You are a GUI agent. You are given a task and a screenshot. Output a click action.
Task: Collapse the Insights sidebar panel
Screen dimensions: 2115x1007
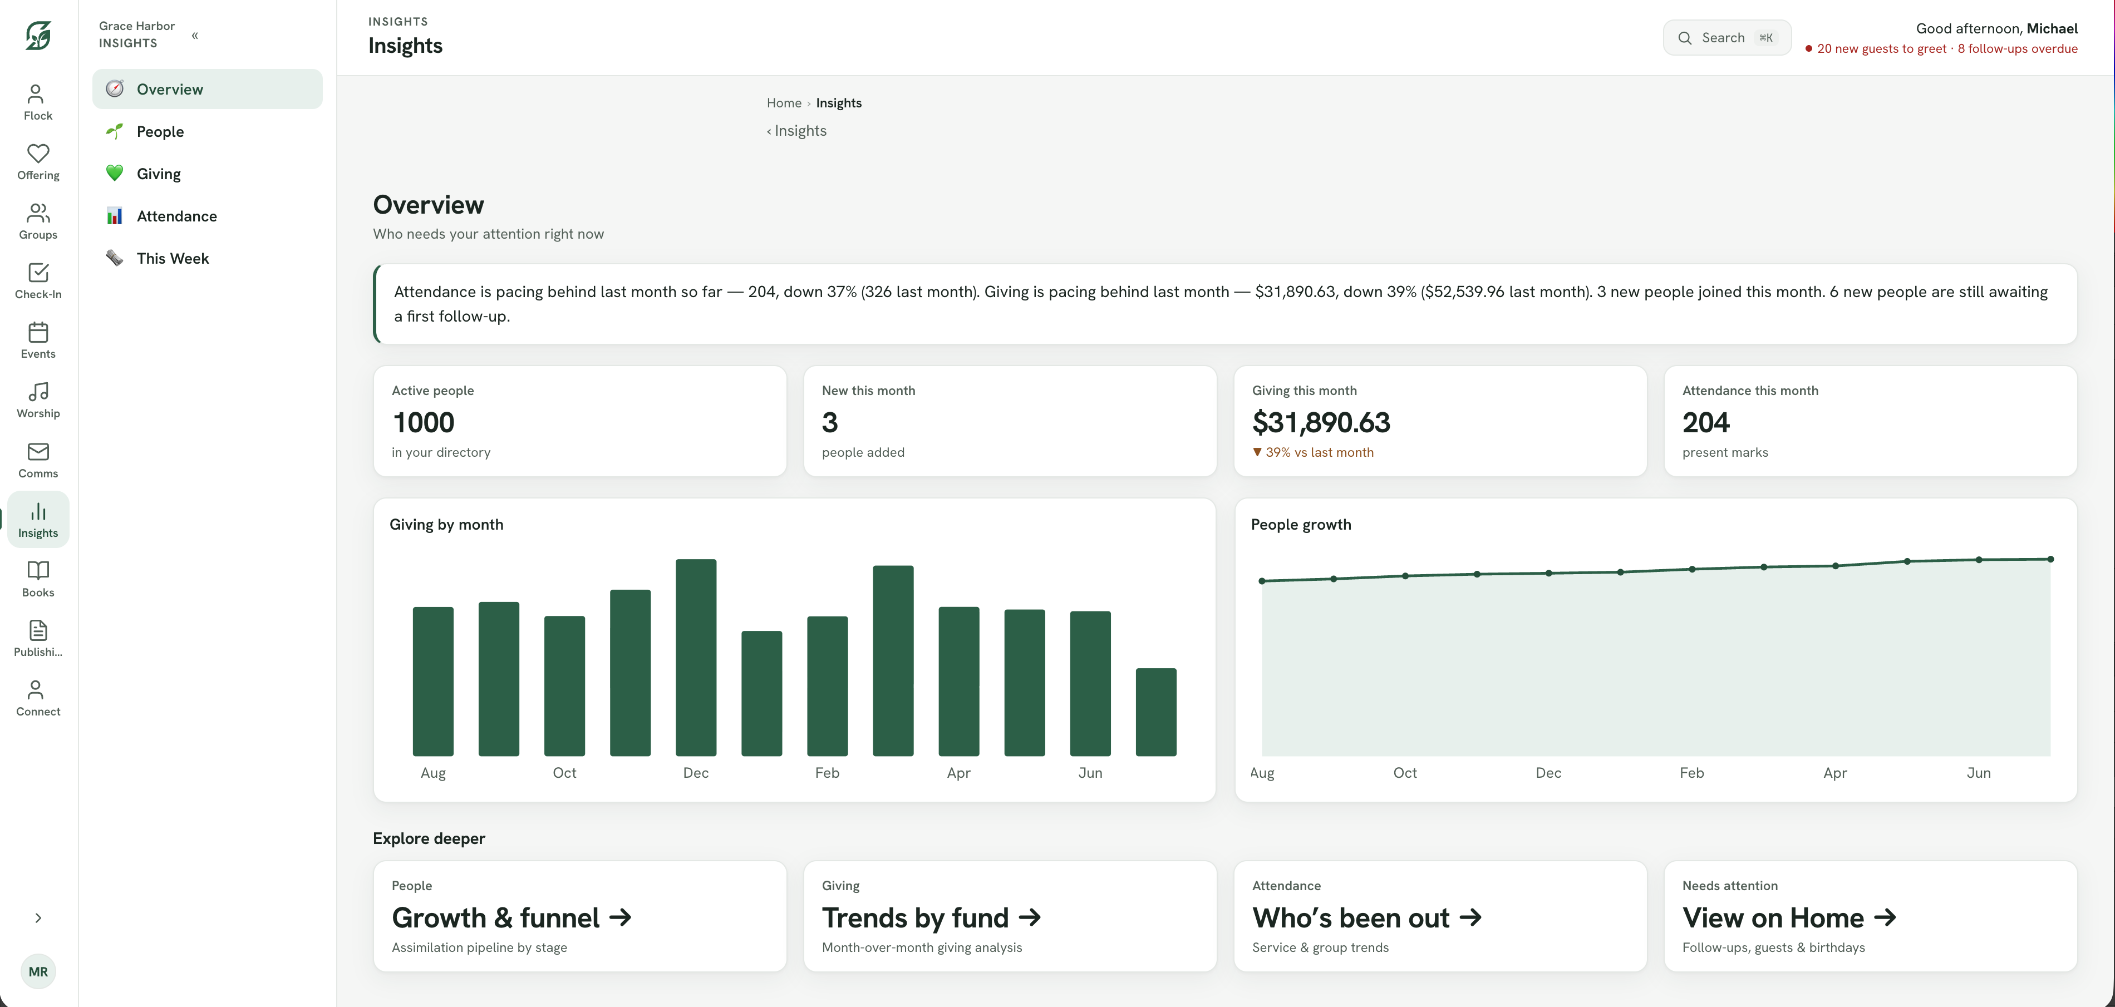(195, 35)
